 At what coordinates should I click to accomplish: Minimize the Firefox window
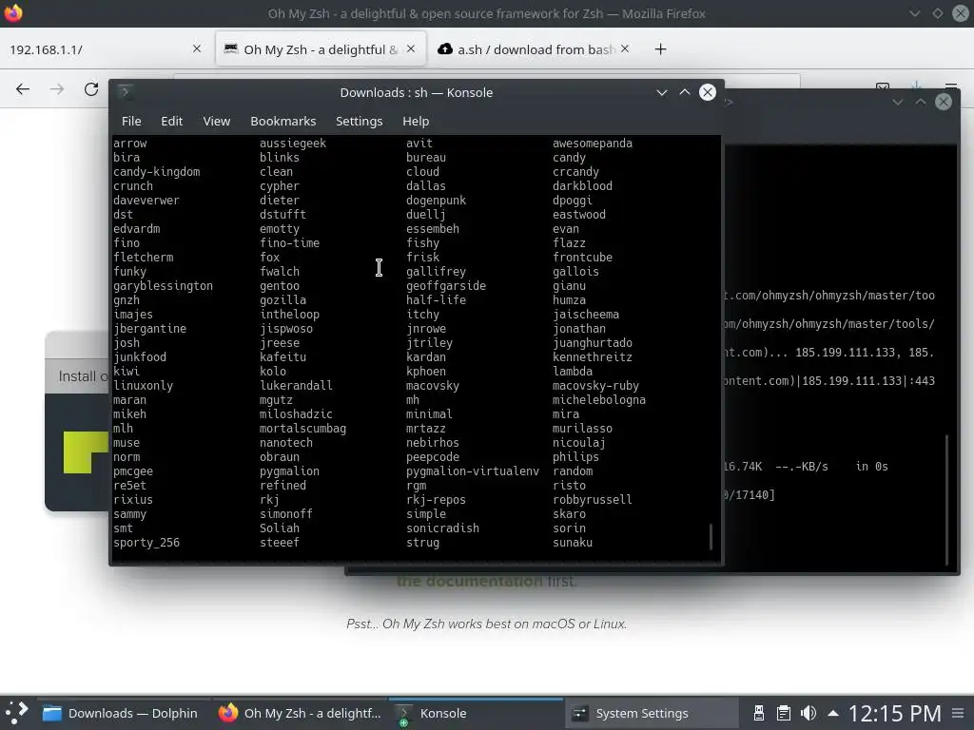(x=914, y=13)
